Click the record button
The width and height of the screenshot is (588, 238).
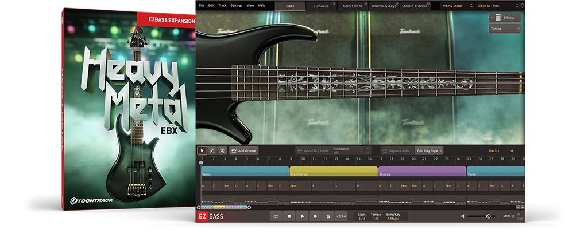(x=315, y=216)
